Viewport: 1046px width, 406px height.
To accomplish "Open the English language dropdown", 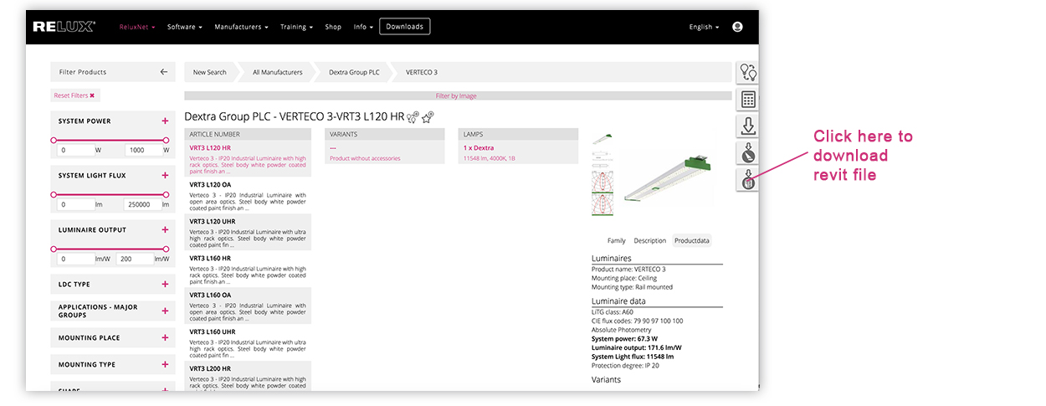I will coord(704,27).
